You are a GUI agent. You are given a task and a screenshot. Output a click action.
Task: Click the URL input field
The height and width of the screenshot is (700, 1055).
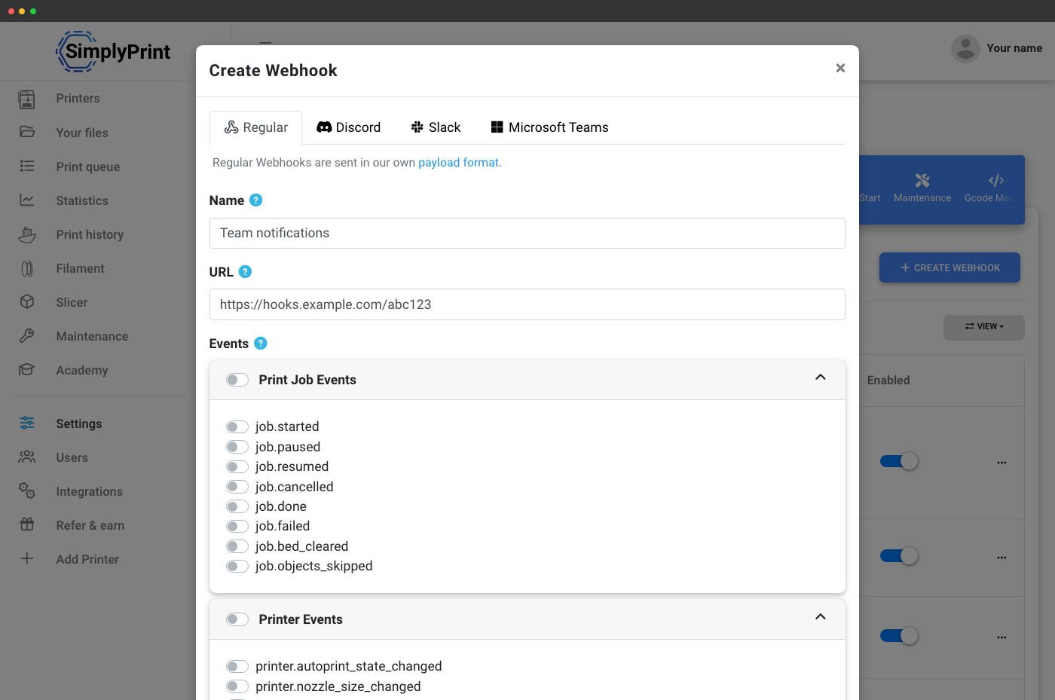click(527, 304)
